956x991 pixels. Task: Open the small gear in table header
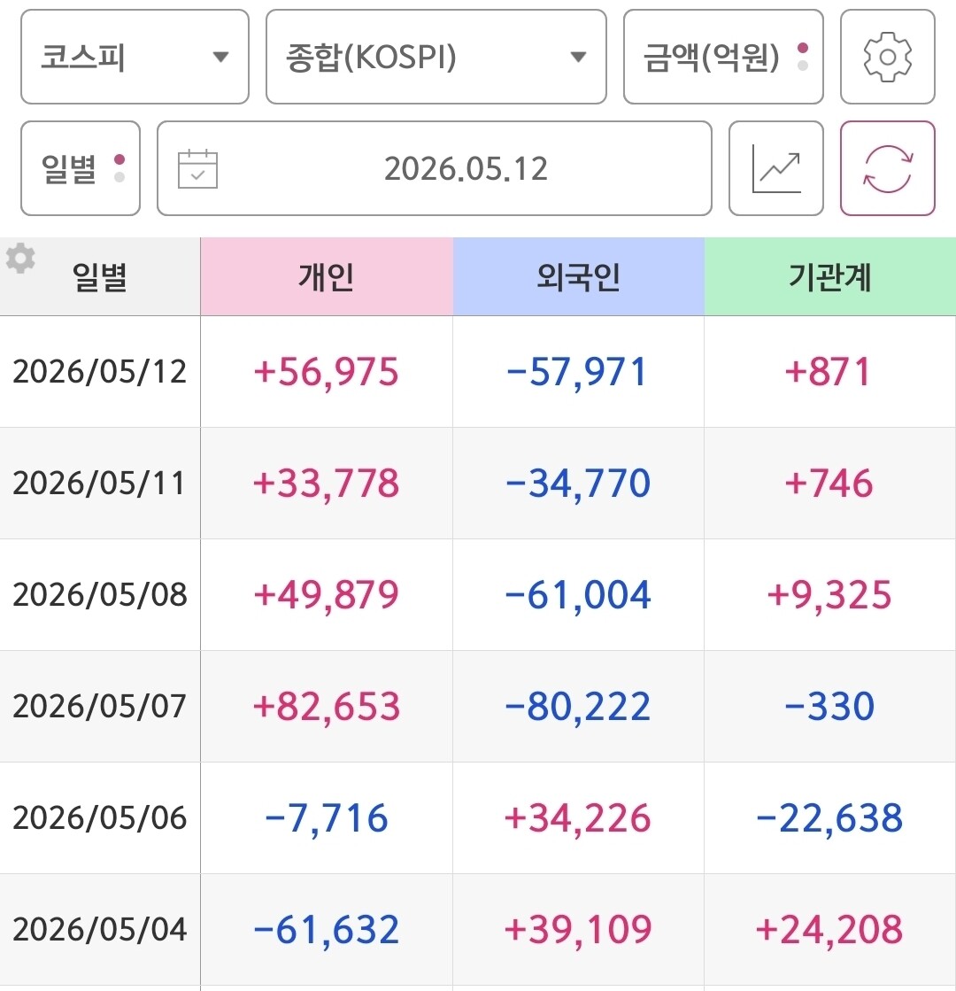click(x=20, y=258)
